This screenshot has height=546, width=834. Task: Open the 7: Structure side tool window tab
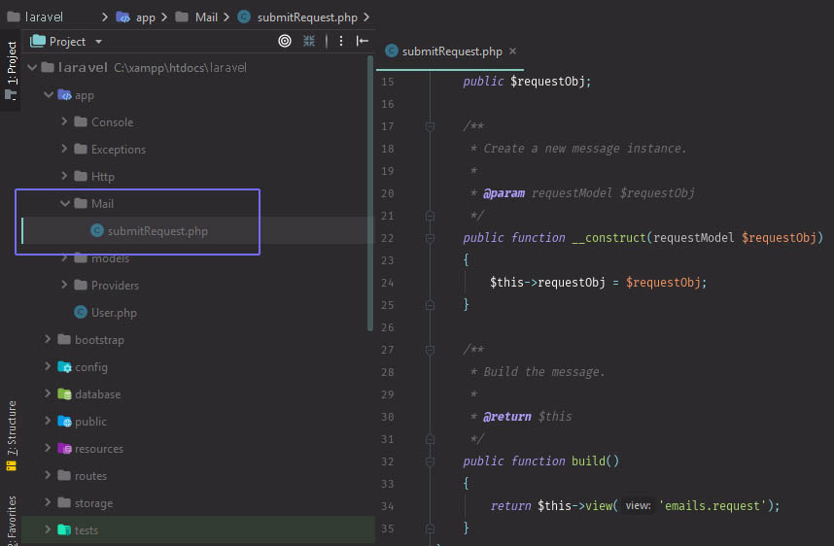click(x=12, y=427)
